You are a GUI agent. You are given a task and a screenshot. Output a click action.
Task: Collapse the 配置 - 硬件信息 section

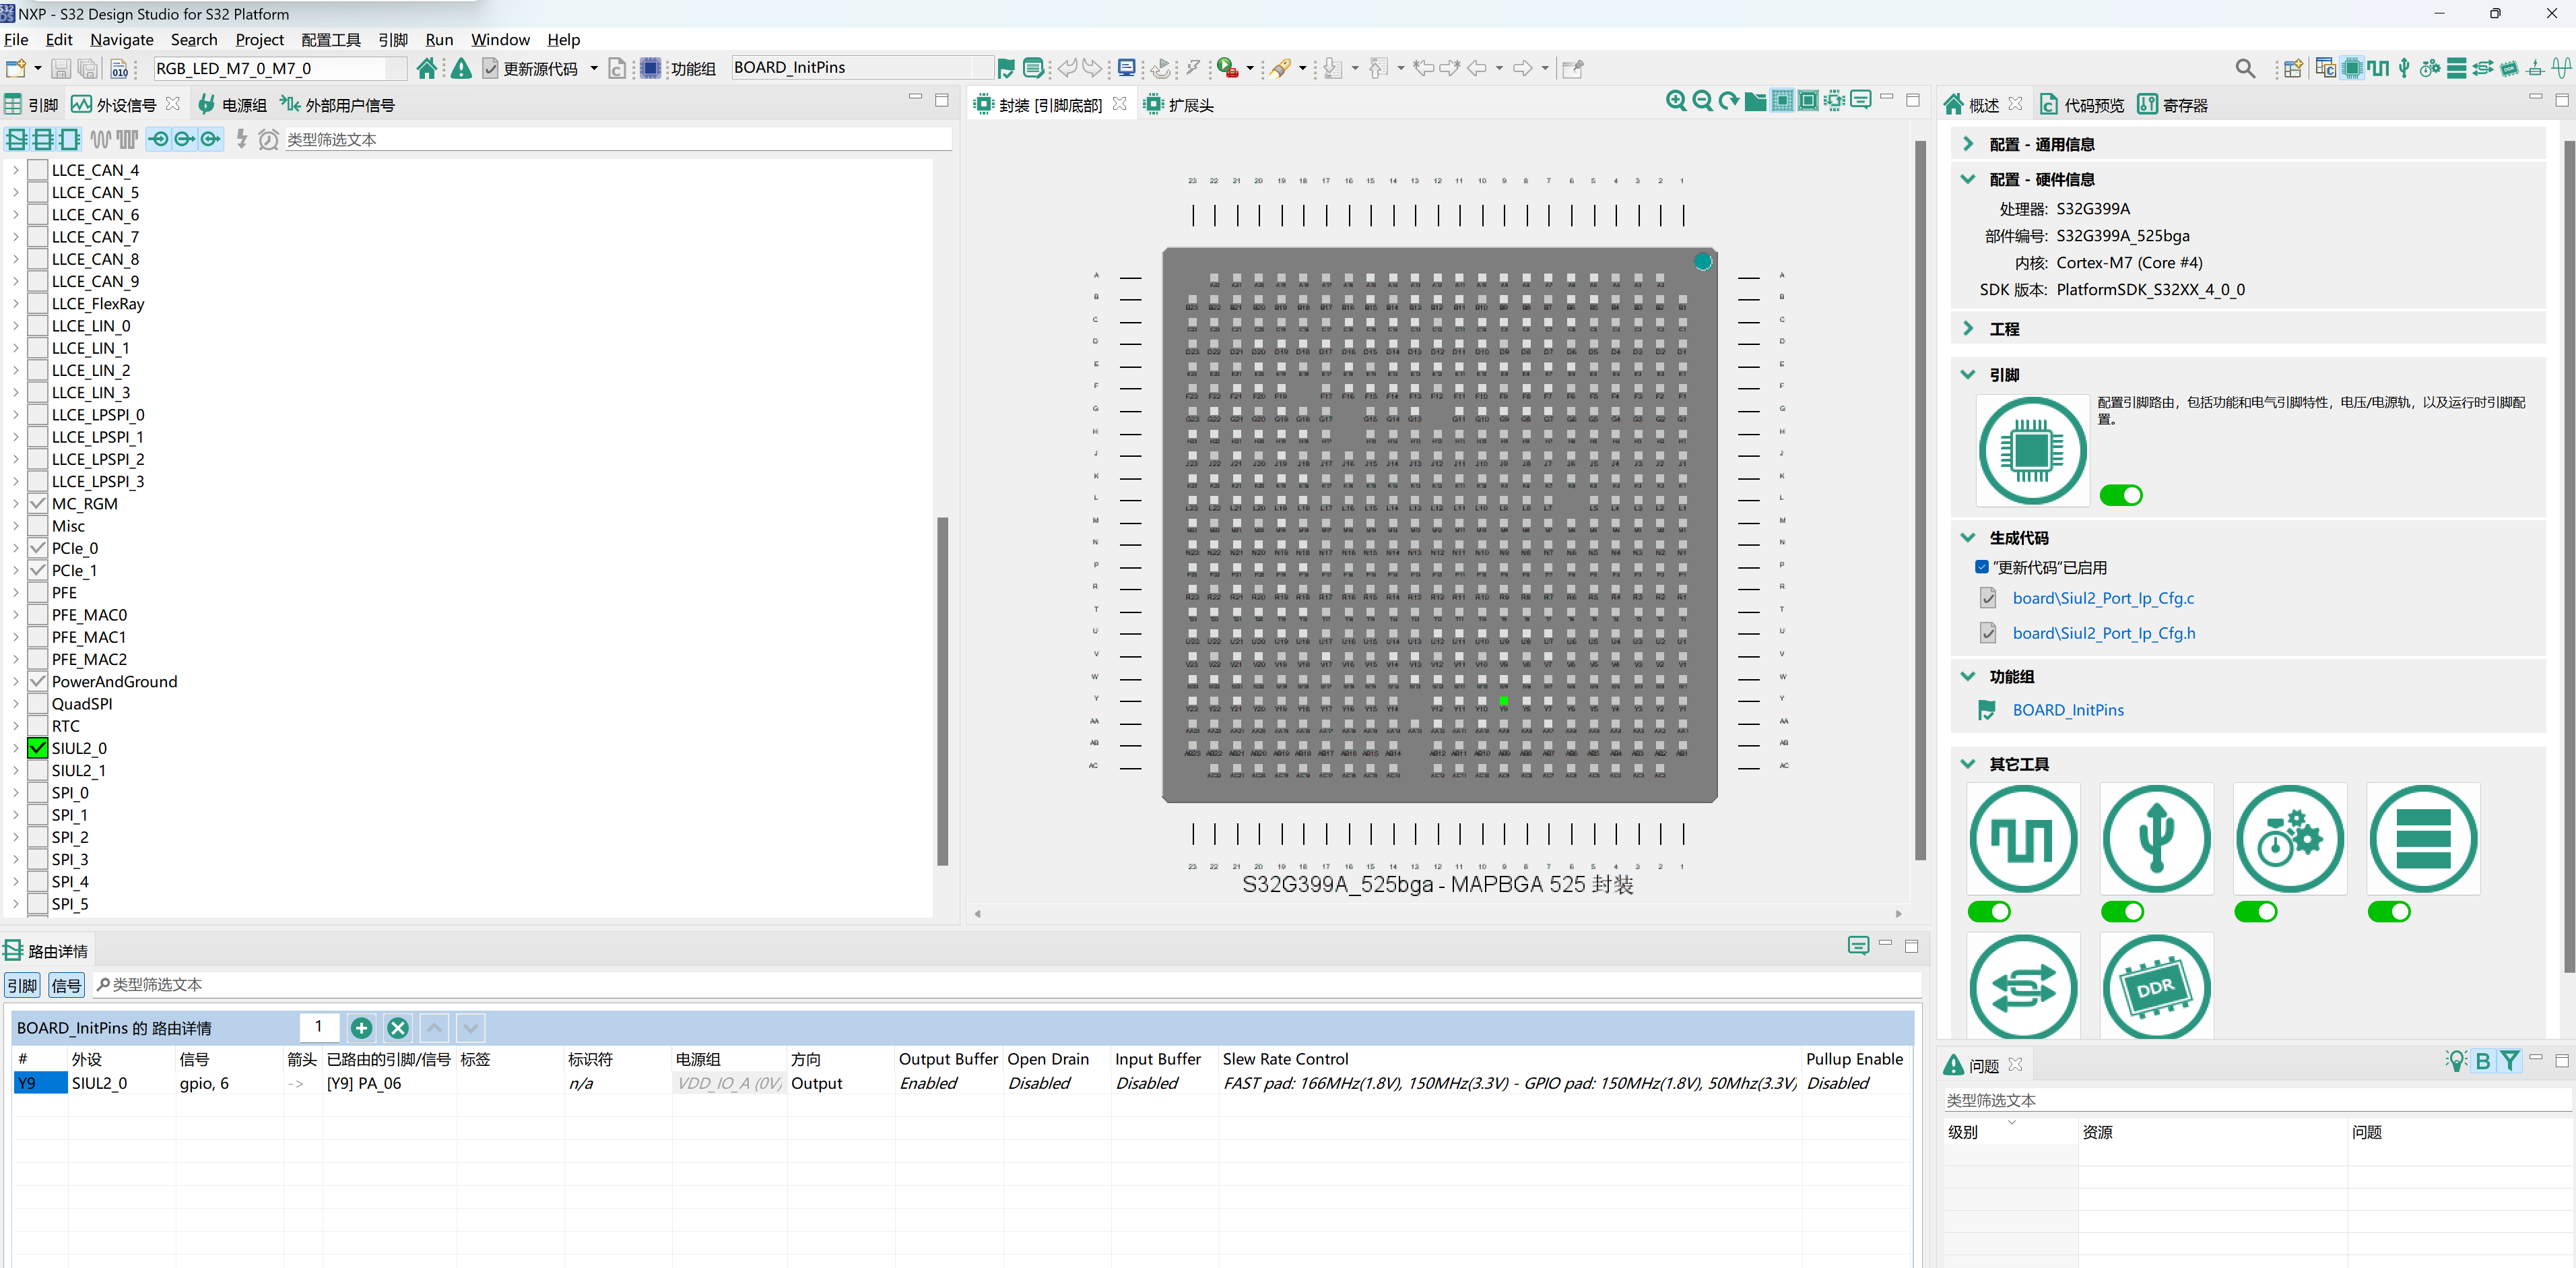tap(1967, 179)
